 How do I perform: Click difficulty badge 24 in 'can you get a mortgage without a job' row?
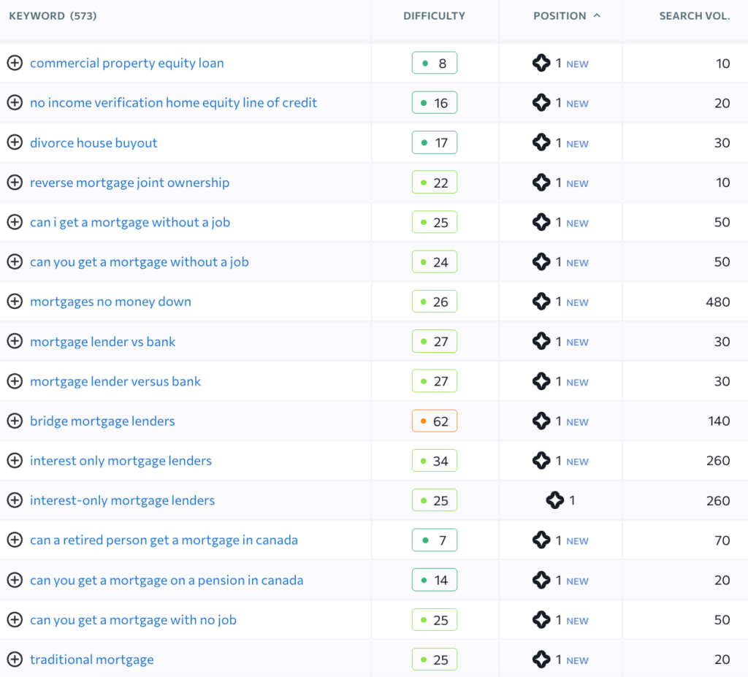pyautogui.click(x=435, y=262)
